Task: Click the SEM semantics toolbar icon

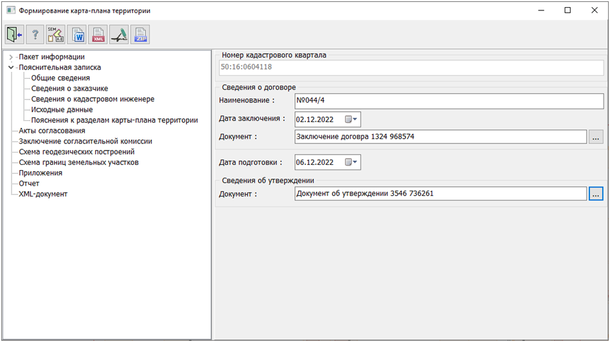Action: [56, 35]
